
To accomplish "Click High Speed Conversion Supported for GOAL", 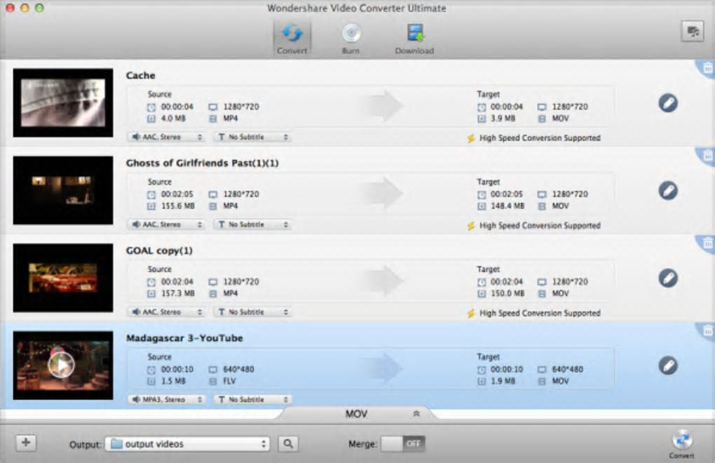I will [x=540, y=313].
